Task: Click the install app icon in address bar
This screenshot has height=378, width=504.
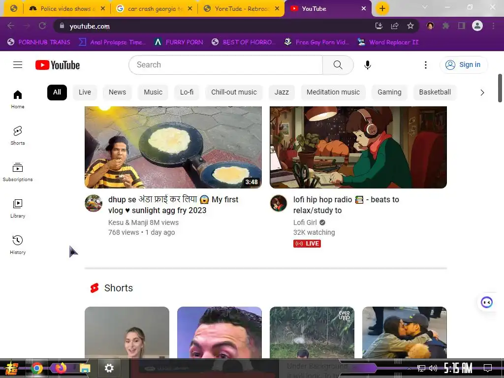Action: click(379, 26)
